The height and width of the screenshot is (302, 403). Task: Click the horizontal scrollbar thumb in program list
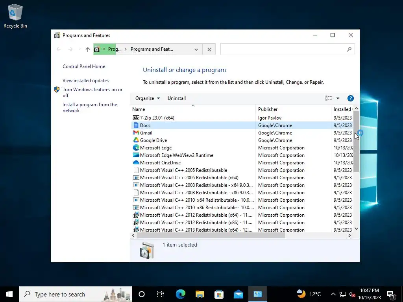click(x=211, y=236)
